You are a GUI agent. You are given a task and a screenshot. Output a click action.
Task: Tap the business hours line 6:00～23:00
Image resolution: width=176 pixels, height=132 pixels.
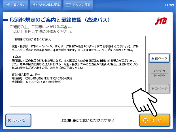pyautogui.click(x=36, y=82)
